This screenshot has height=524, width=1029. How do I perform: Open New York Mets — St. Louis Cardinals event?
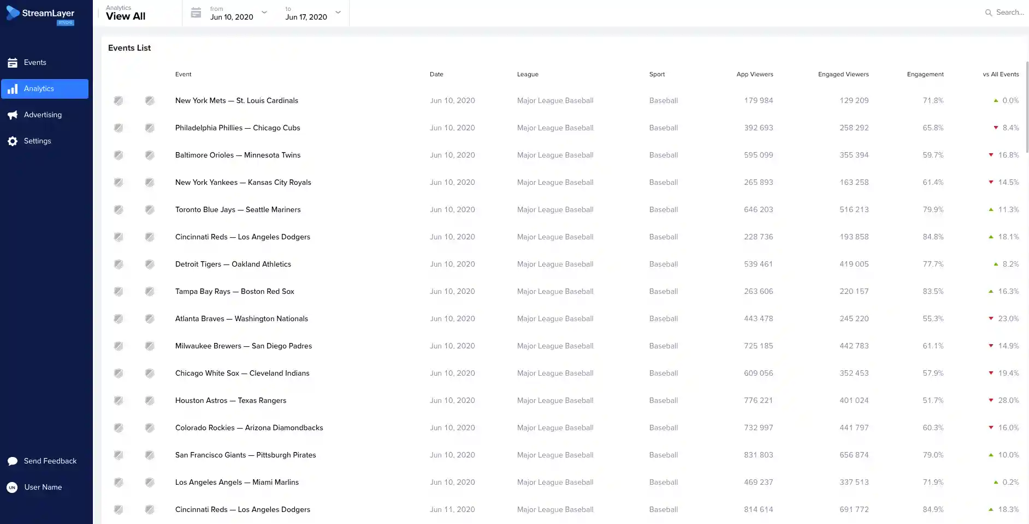click(236, 101)
